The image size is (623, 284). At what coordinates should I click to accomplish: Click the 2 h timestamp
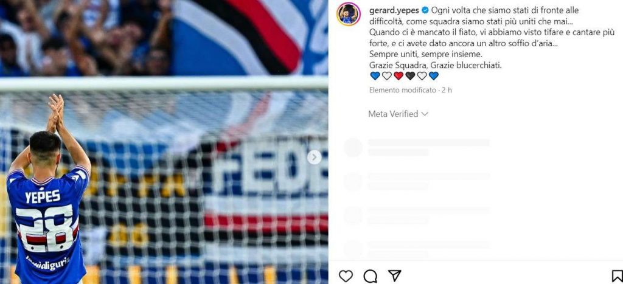click(447, 90)
